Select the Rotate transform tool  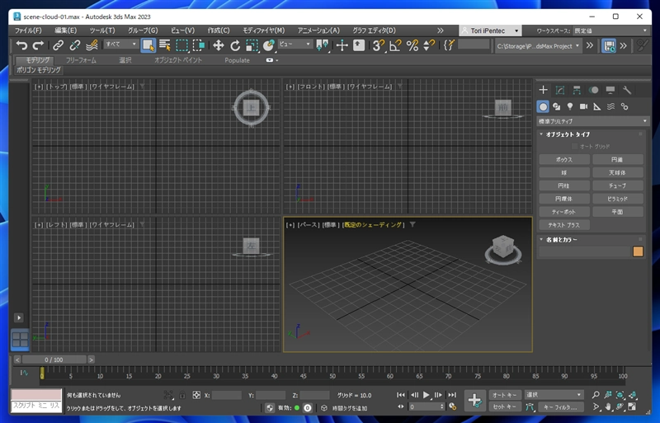[x=235, y=45]
